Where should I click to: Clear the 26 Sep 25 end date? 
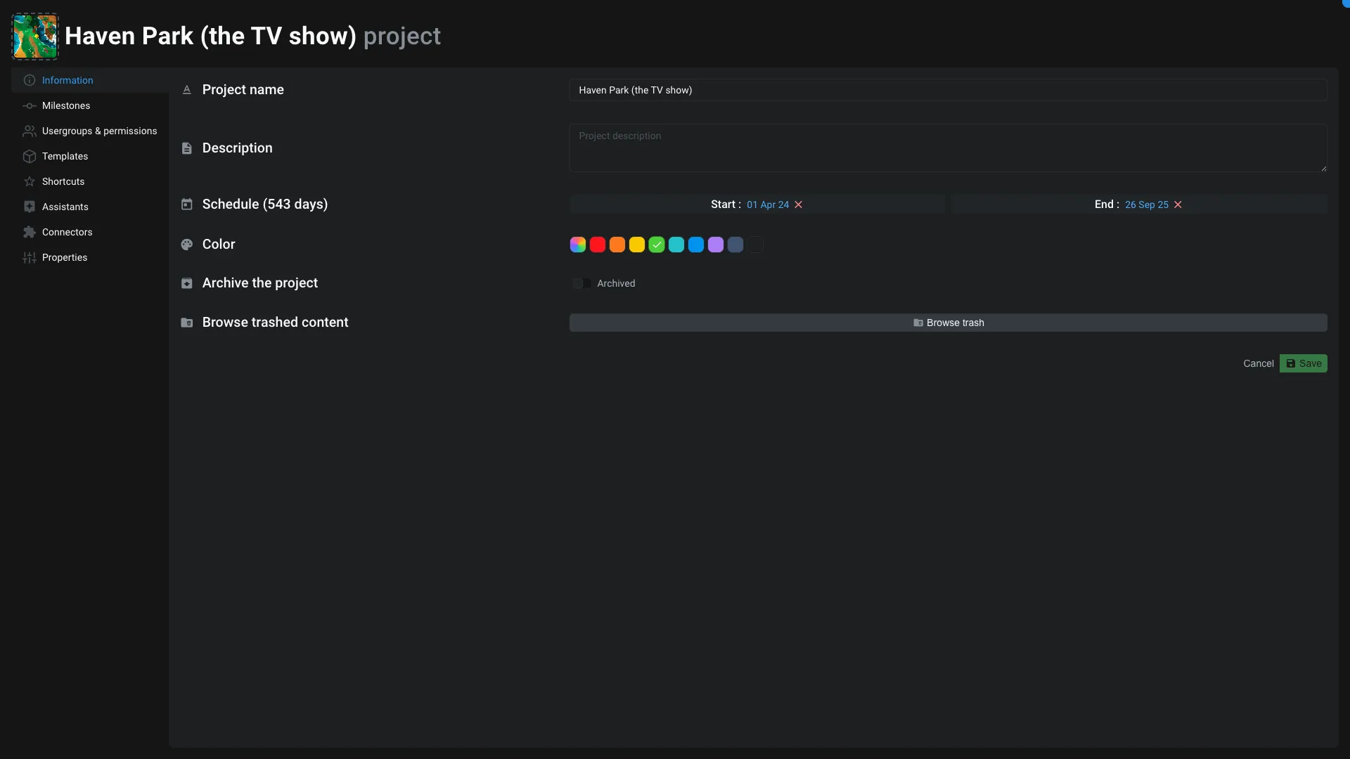[1177, 205]
